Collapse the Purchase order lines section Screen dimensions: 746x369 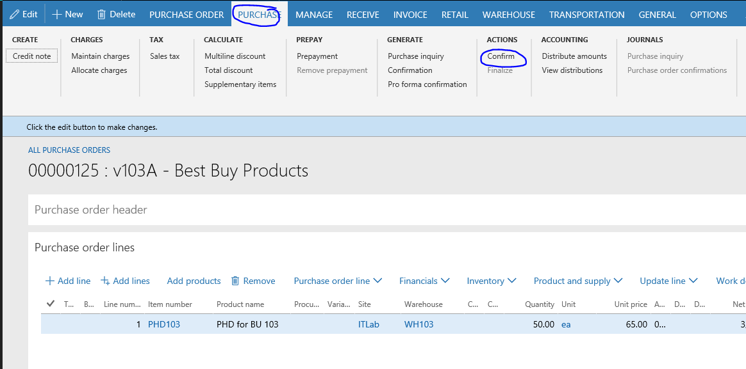coord(85,247)
